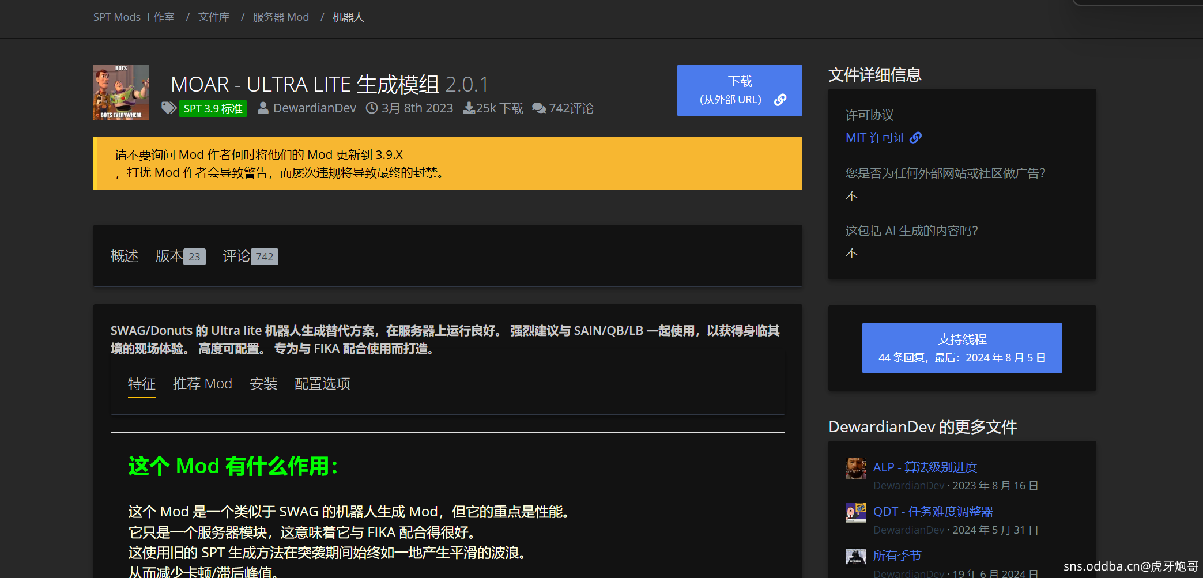Select the 机器人 breadcrumb category
Viewport: 1203px width, 578px height.
(348, 17)
